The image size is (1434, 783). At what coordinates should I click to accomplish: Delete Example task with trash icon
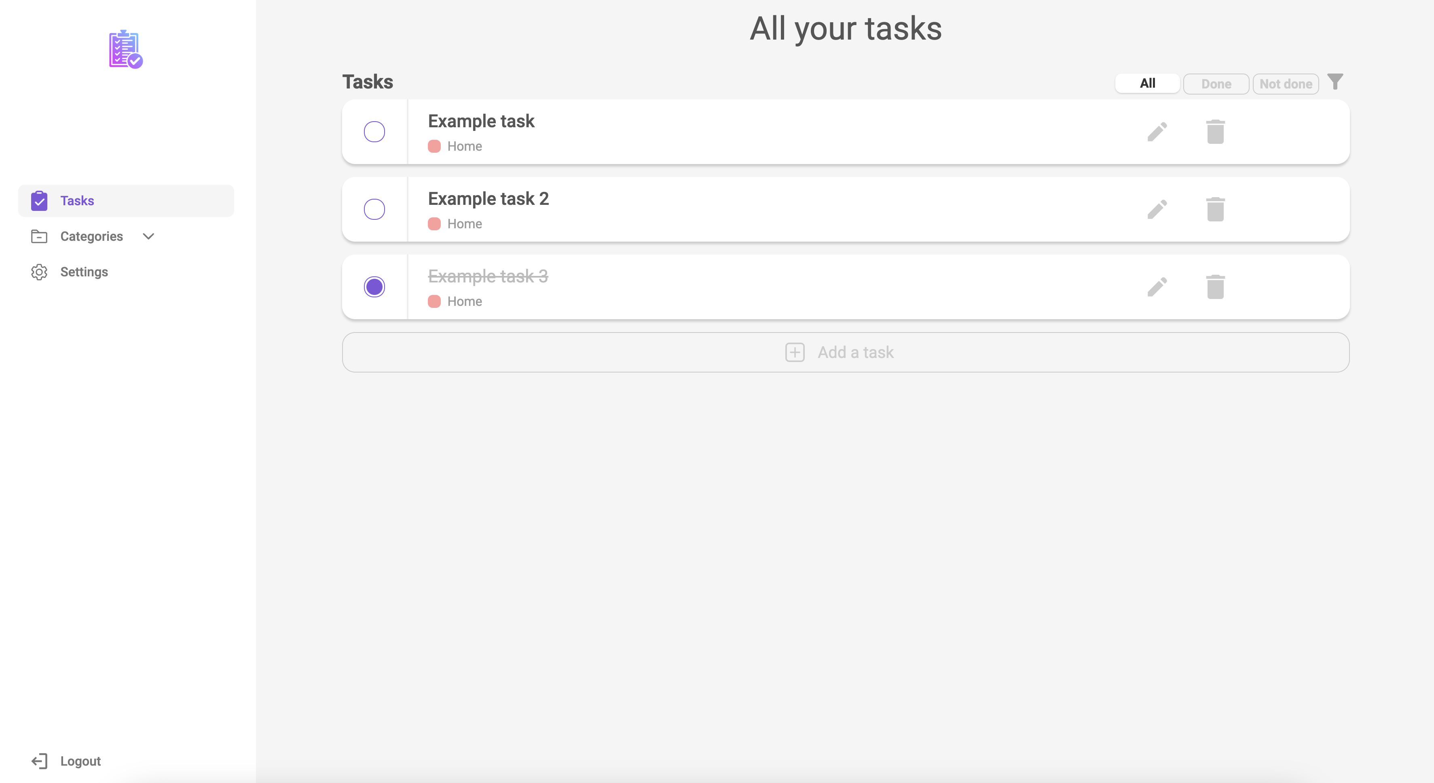(1215, 132)
